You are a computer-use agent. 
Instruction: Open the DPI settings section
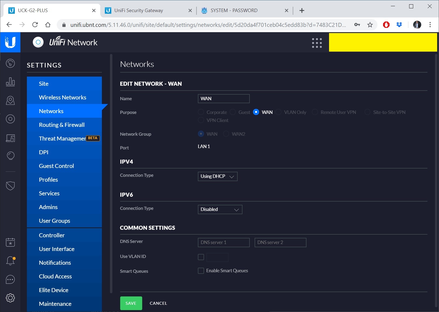pos(64,152)
